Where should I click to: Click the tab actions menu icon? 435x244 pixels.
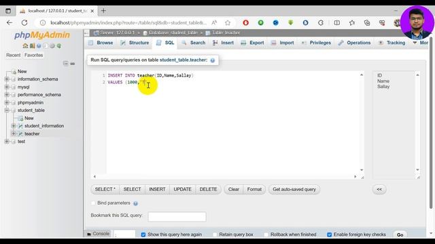click(8, 11)
